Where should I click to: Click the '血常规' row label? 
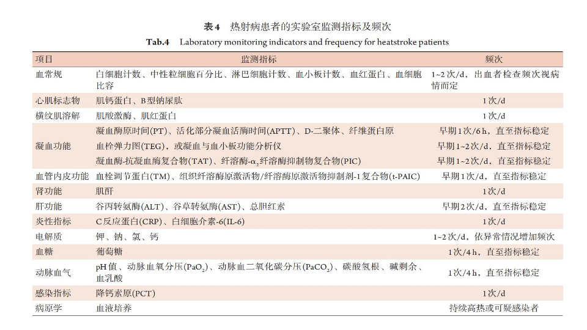(x=49, y=75)
